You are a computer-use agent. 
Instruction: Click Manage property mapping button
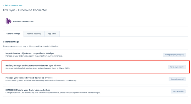point(174,55)
